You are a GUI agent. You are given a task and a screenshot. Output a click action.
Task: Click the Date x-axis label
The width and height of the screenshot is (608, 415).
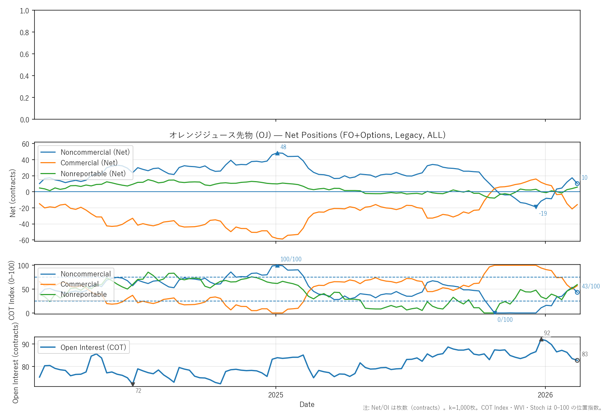coord(307,404)
